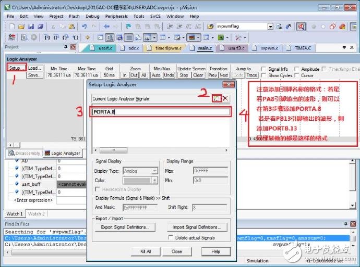360x267 pixels.
Task: Toggle the Disassembly Window icon
Action: click(x=110, y=37)
